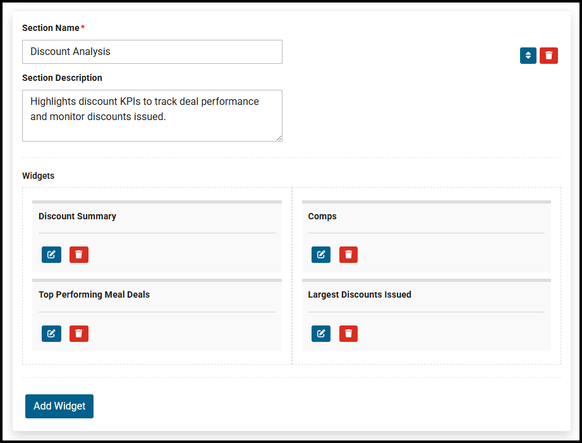Click the Section Name label
This screenshot has width=582, height=443.
pyautogui.click(x=51, y=28)
